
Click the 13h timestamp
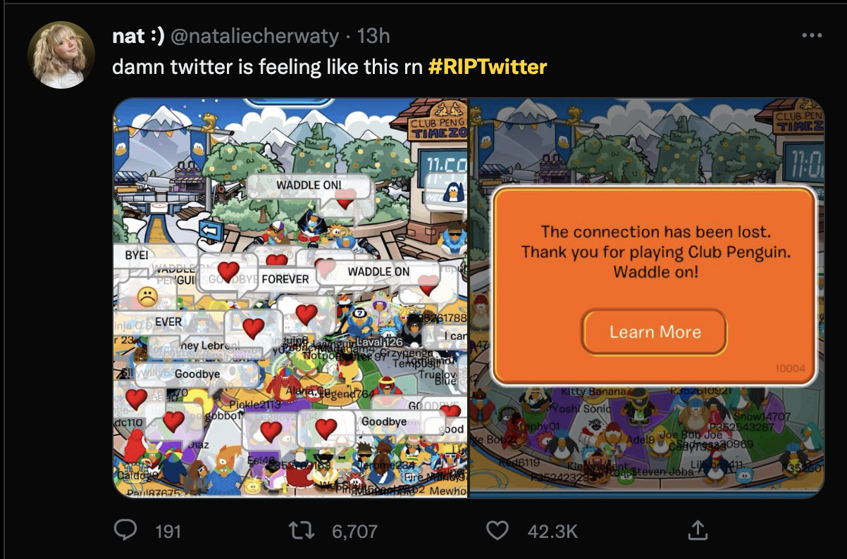[373, 36]
